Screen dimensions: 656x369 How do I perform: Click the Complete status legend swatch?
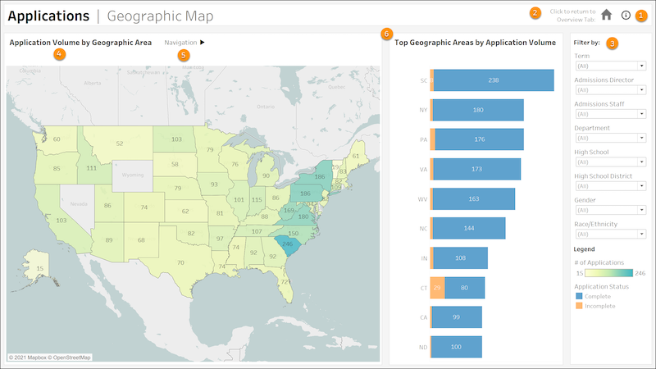[x=578, y=296]
